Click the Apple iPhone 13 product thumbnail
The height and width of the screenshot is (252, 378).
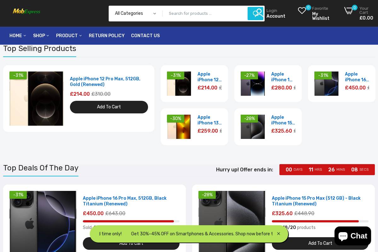179,127
